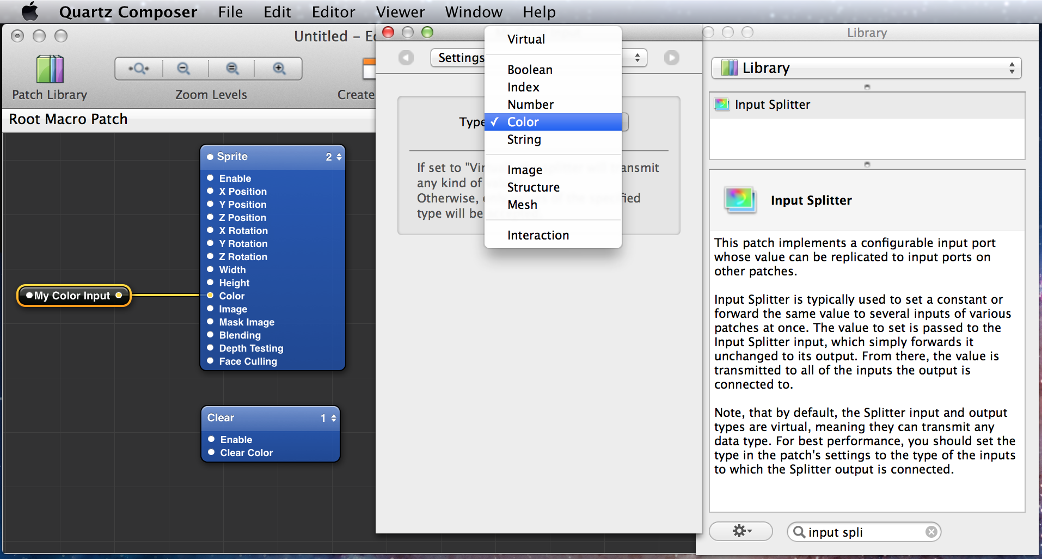1042x559 pixels.
Task: Choose Number from the Type menu
Action: 553,105
